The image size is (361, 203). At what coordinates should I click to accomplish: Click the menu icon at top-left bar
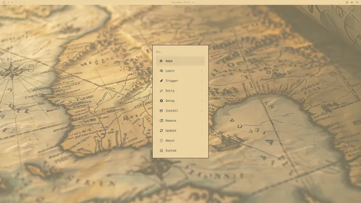pyautogui.click(x=4, y=2)
